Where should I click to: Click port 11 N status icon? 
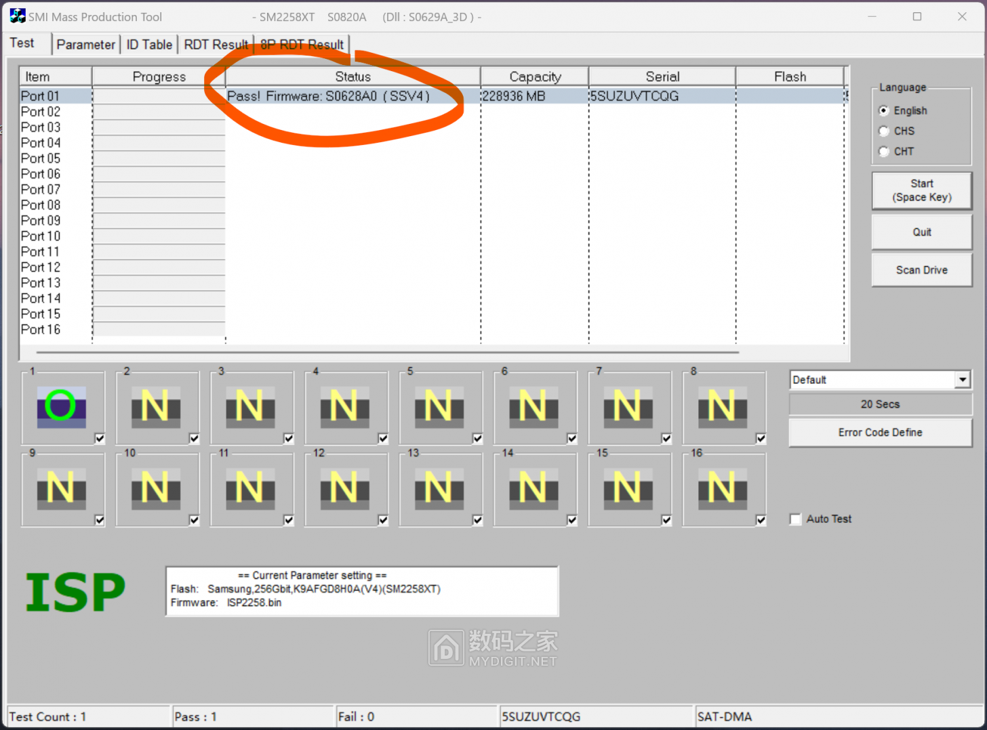tap(250, 488)
